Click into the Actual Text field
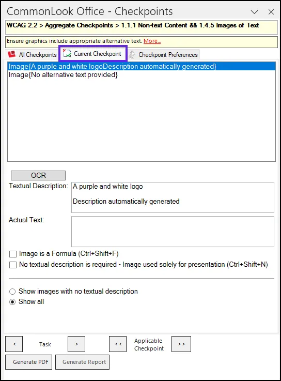The height and width of the screenshot is (381, 281). 173,232
